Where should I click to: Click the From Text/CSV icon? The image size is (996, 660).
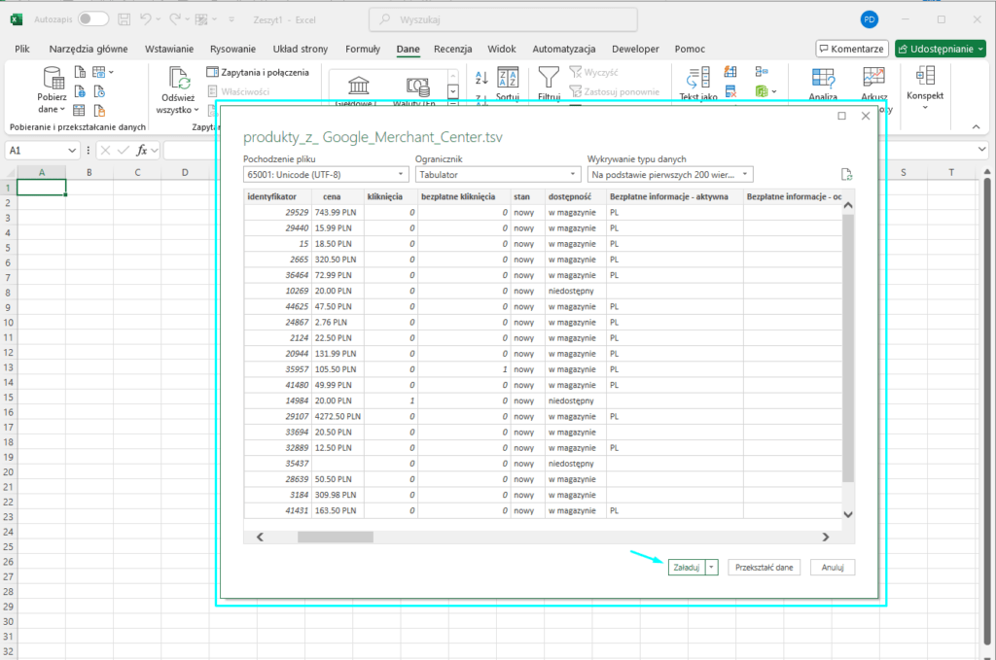click(80, 72)
